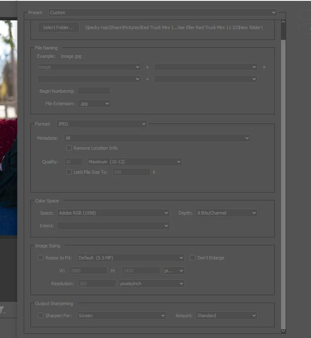Click the width field showing 2880
The height and width of the screenshot is (338, 311).
pyautogui.click(x=88, y=271)
